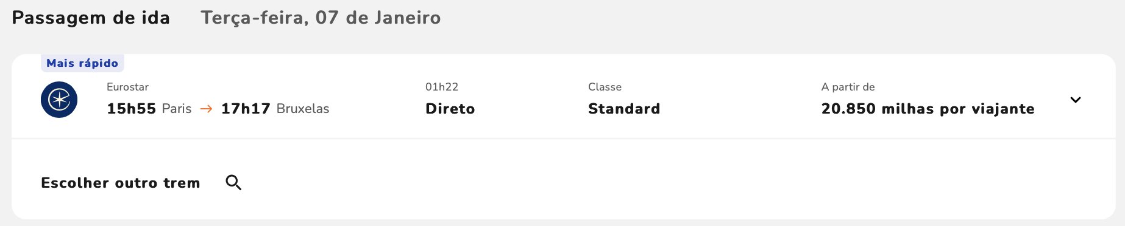Click the "Standard" class label
Screen dimensions: 1125x226
tap(624, 109)
